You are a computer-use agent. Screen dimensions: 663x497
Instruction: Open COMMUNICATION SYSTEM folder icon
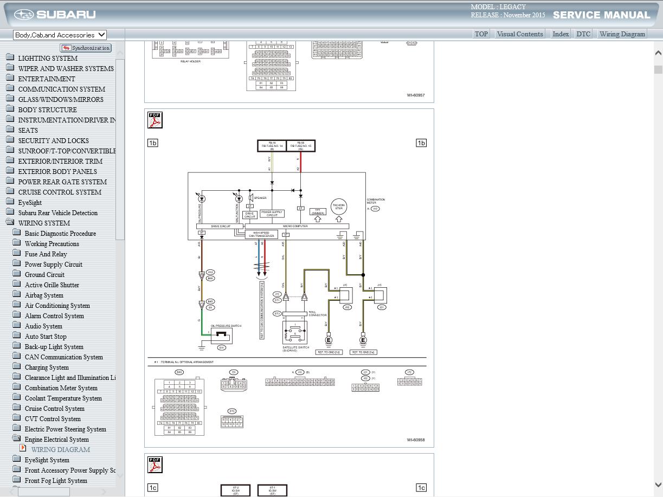click(10, 88)
